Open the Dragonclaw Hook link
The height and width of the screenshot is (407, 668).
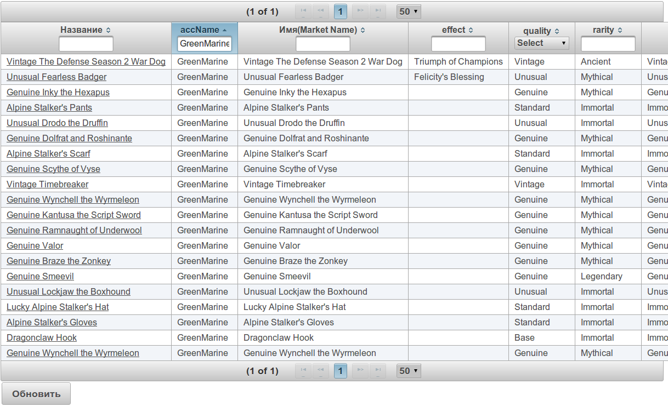(x=42, y=338)
